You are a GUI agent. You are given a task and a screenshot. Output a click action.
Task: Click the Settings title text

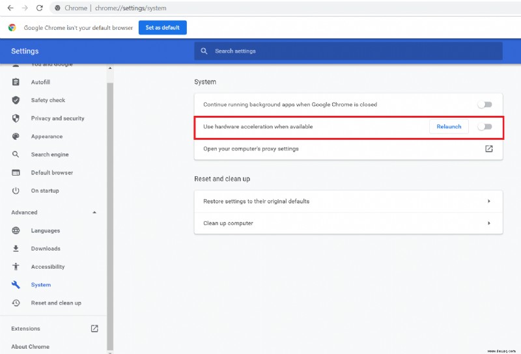25,51
